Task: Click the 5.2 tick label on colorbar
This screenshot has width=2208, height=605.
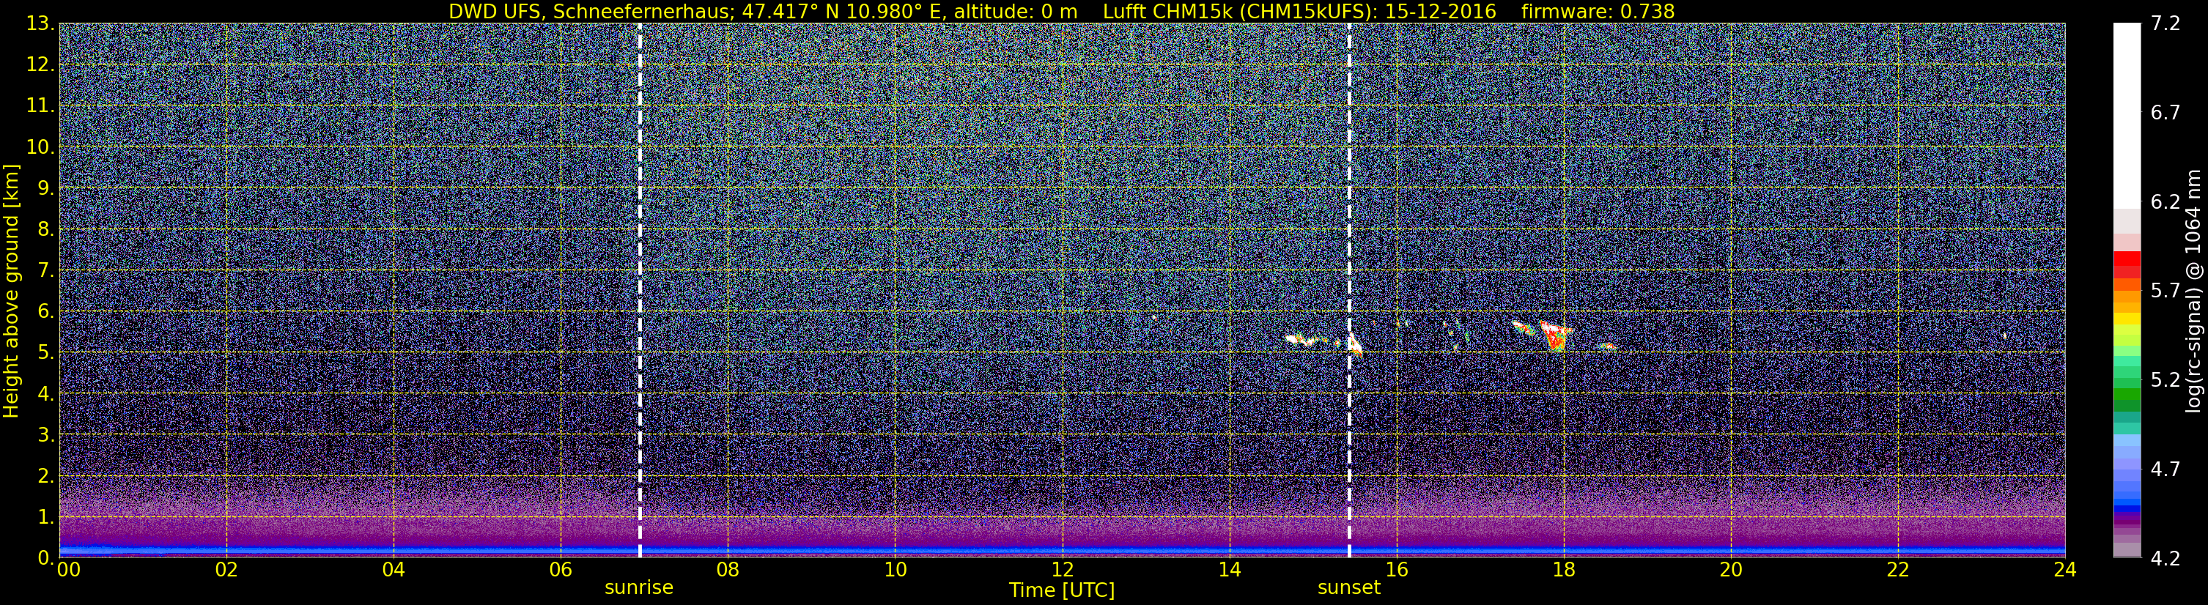Action: [x=2165, y=380]
